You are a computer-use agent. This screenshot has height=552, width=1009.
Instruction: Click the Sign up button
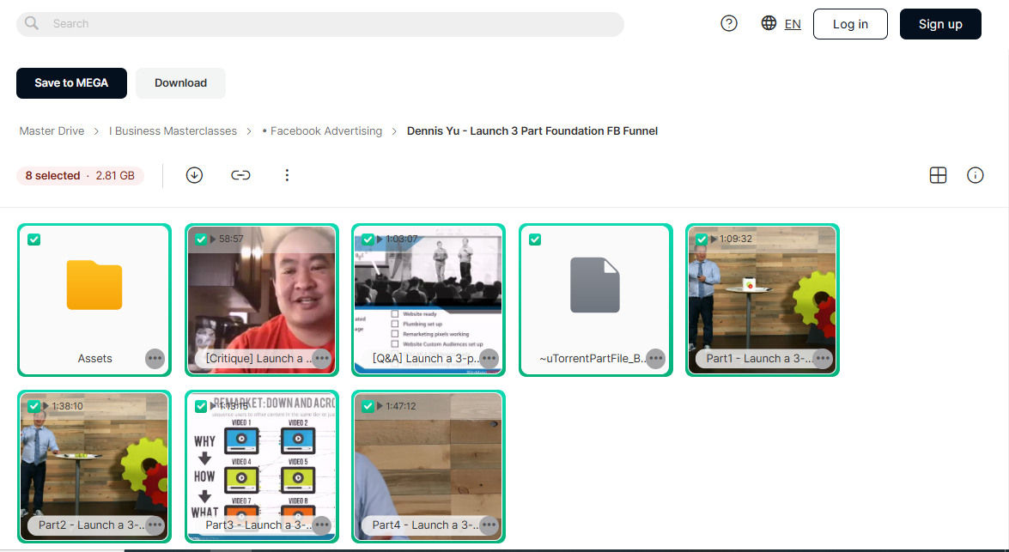click(x=940, y=24)
